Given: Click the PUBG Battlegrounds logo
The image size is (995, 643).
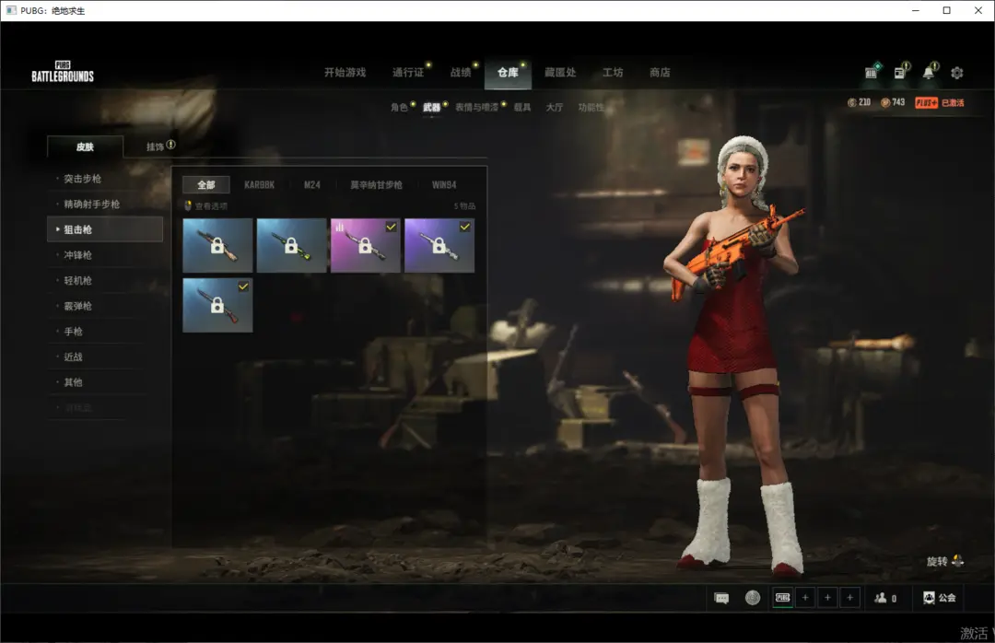Looking at the screenshot, I should pos(63,73).
